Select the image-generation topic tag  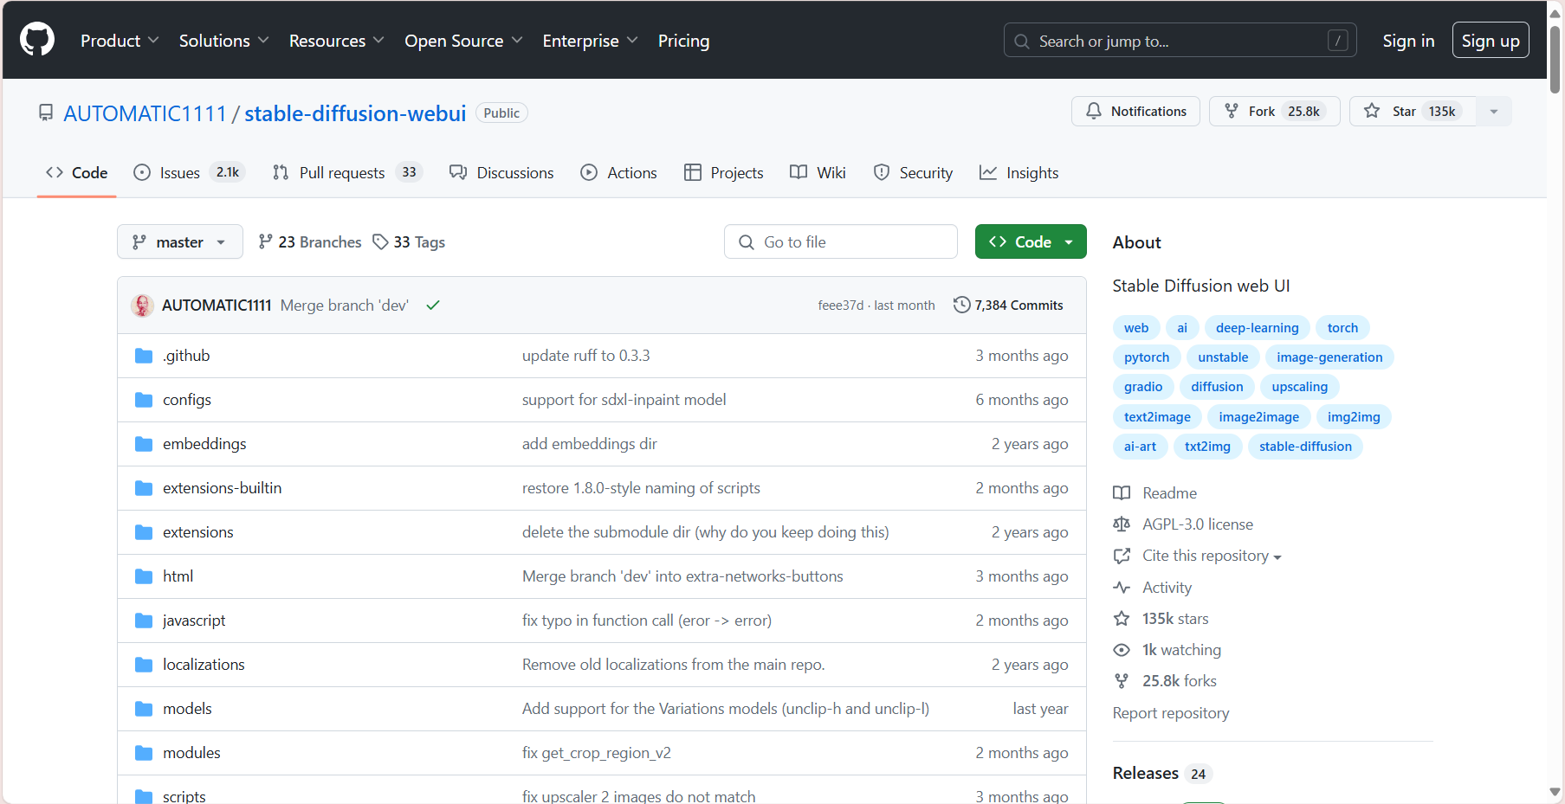click(x=1329, y=357)
